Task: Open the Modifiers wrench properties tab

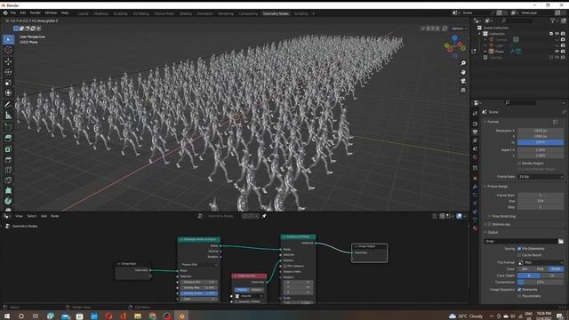Action: pyautogui.click(x=475, y=187)
